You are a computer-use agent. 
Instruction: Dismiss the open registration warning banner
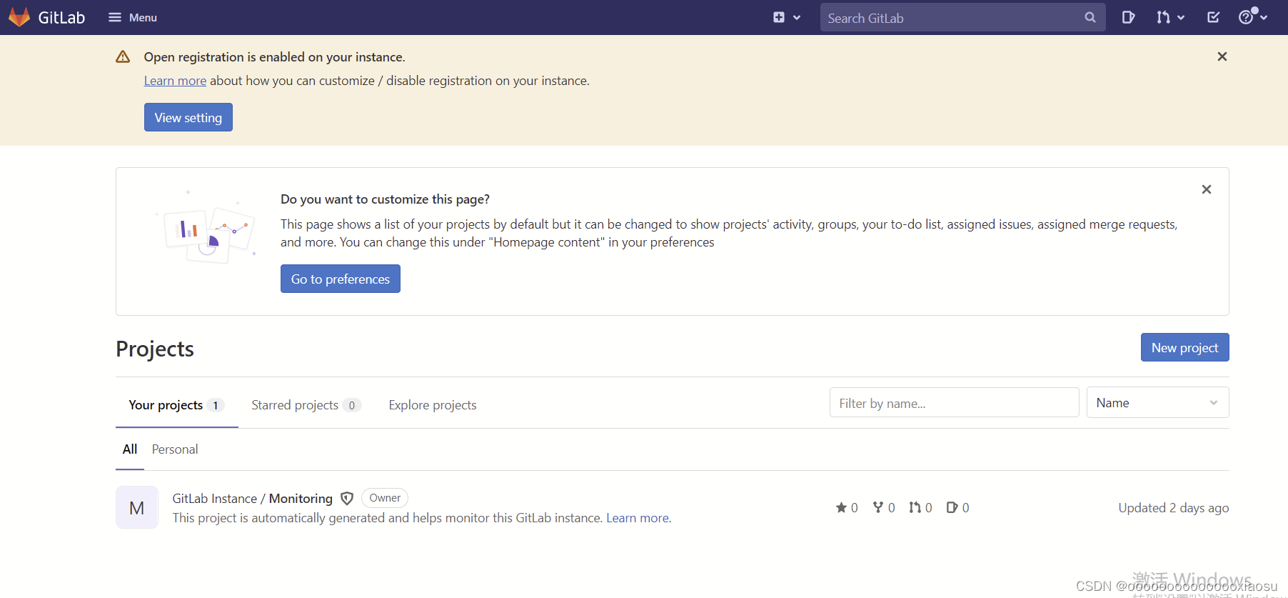[x=1222, y=56]
